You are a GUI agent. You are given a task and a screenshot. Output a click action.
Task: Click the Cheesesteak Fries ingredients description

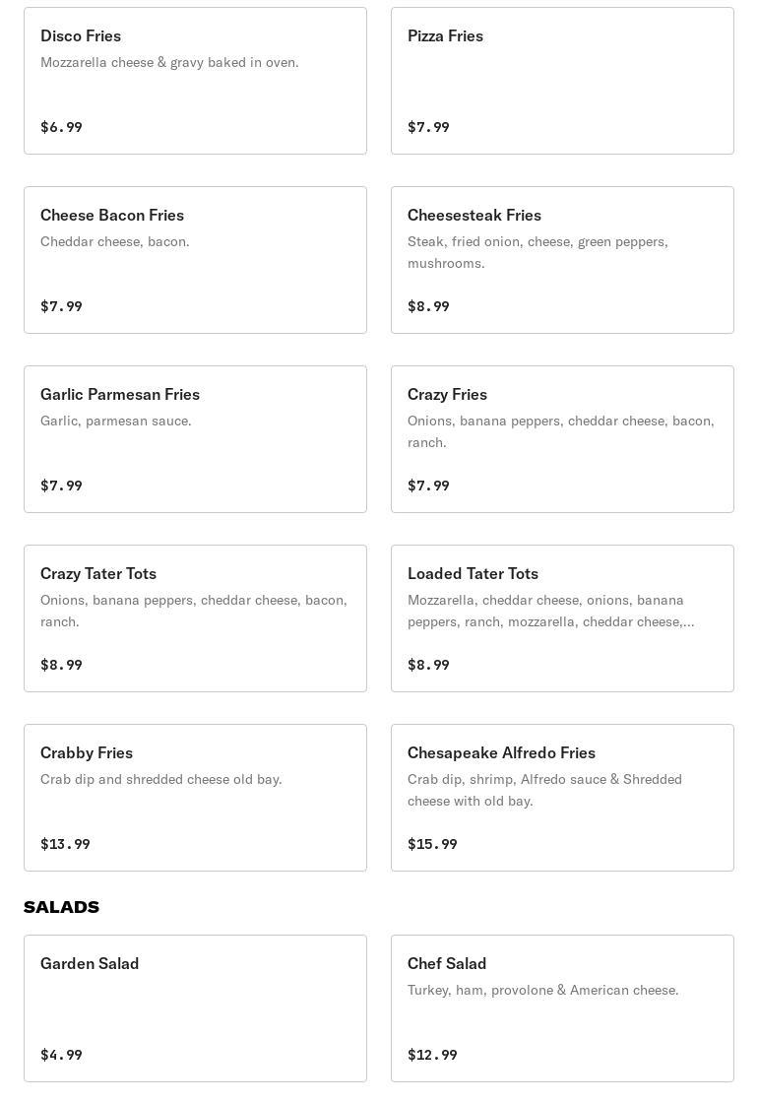(x=537, y=252)
